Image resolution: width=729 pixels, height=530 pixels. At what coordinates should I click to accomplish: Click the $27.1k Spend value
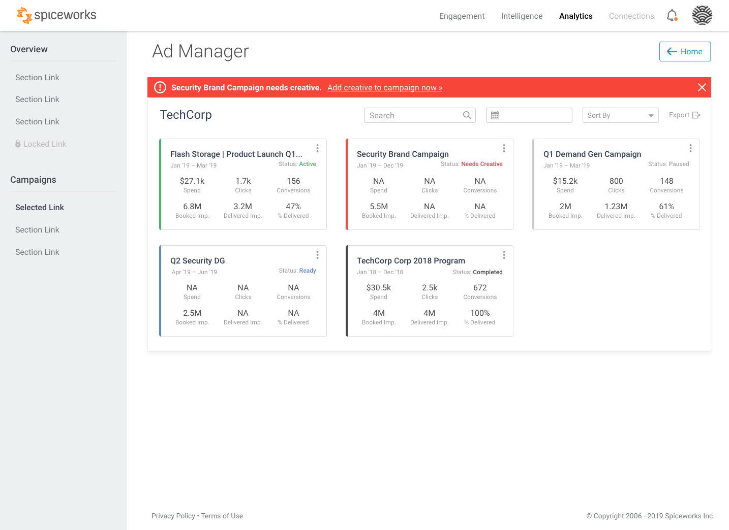click(192, 181)
